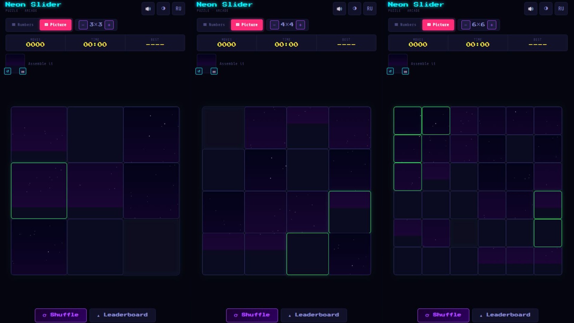Click the Assemble it label in the 4×4 game
This screenshot has width=574, height=323.
point(232,64)
